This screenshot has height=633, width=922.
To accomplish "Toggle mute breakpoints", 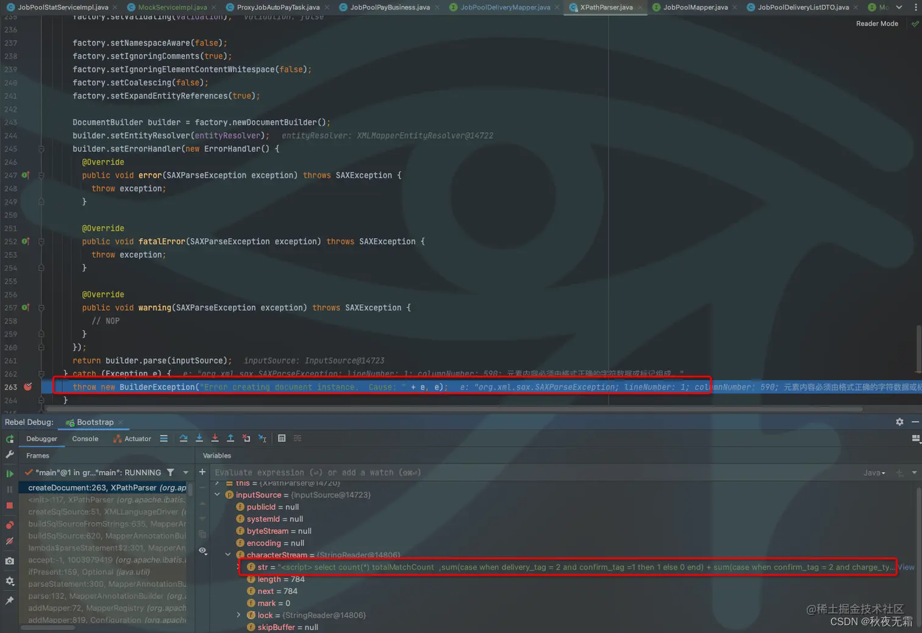I will pos(10,541).
